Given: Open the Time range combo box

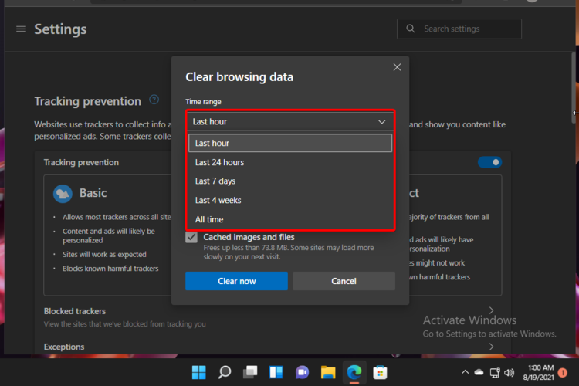Looking at the screenshot, I should pos(289,121).
